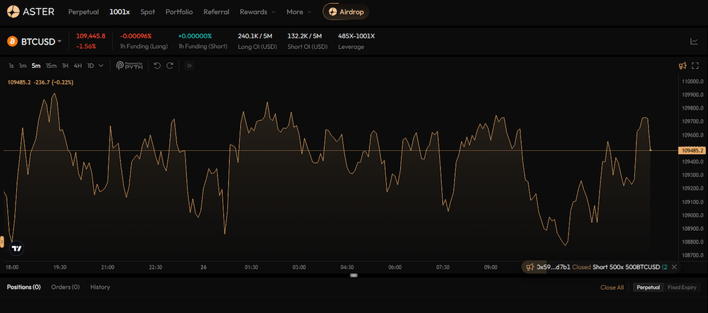Click the megaphone icon above price axis
The height and width of the screenshot is (313, 708).
683,66
